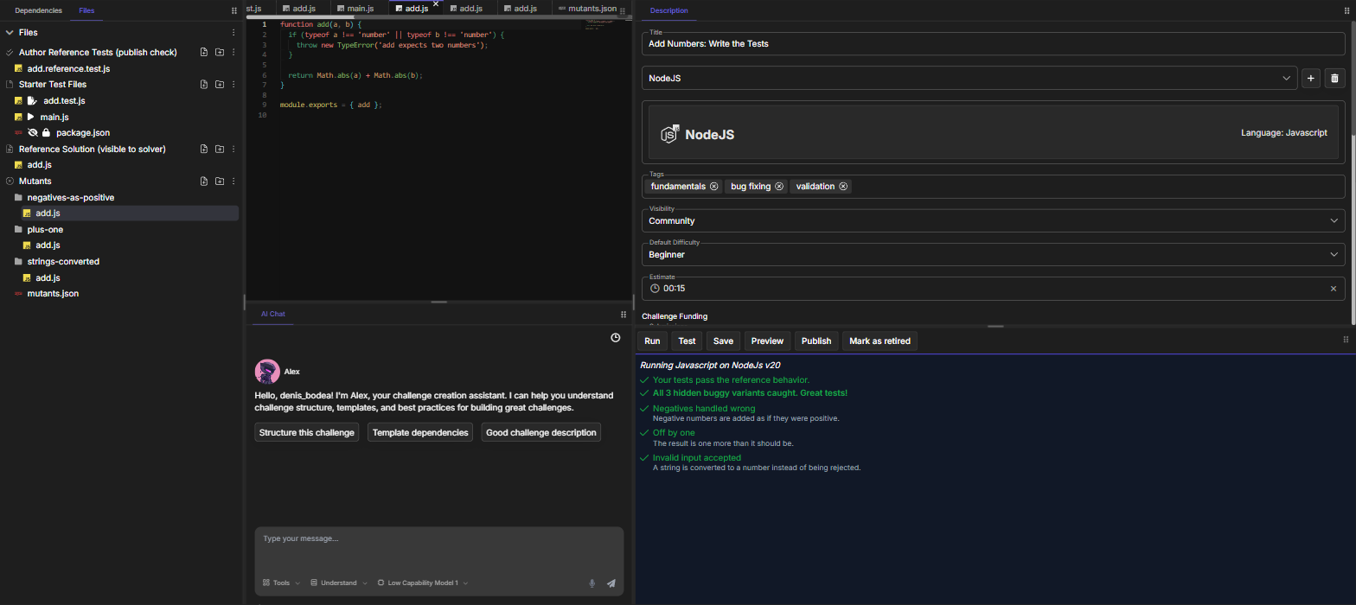The height and width of the screenshot is (605, 1356).
Task: Open AI chat history clock icon
Action: tap(616, 338)
